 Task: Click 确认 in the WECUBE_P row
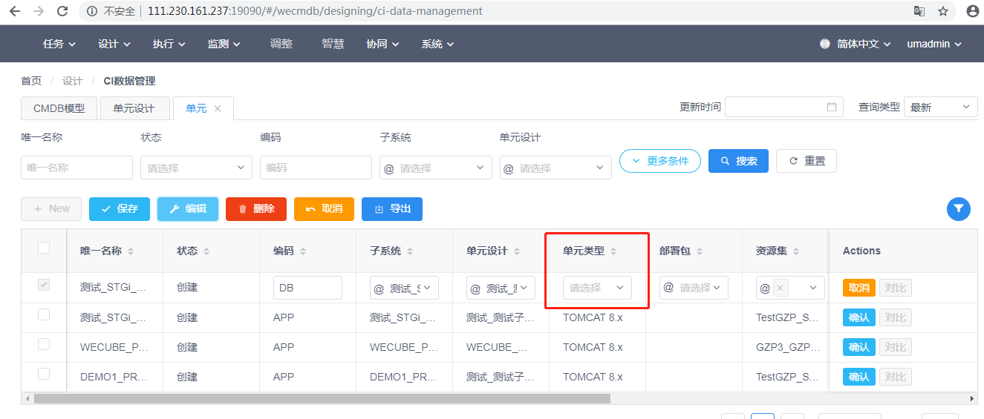point(859,347)
